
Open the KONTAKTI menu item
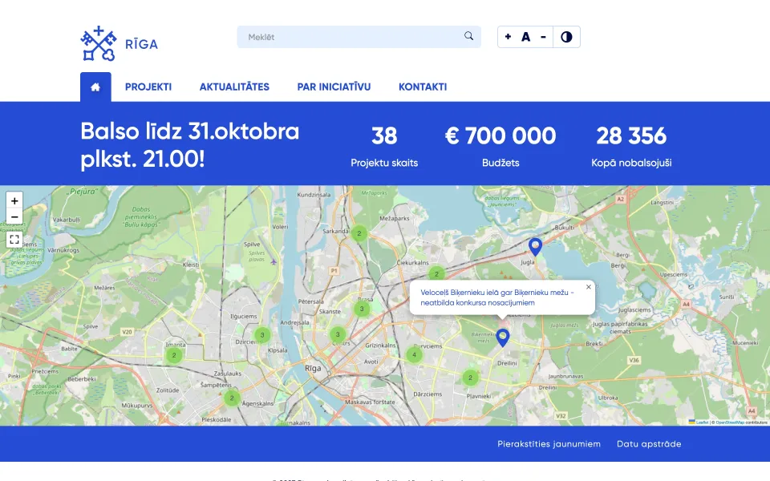click(423, 87)
